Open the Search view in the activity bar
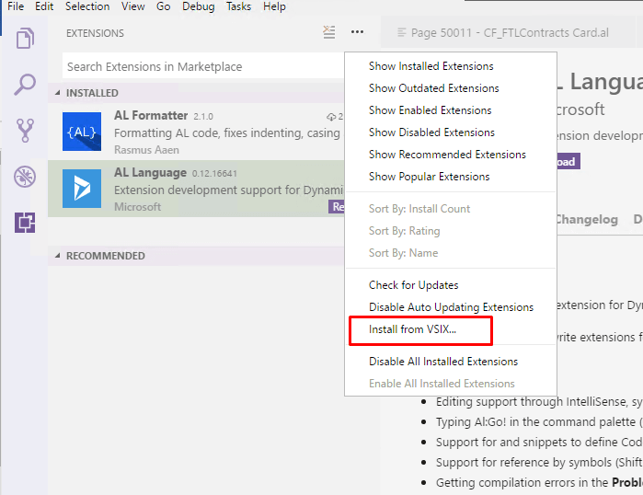The image size is (643, 495). tap(25, 85)
